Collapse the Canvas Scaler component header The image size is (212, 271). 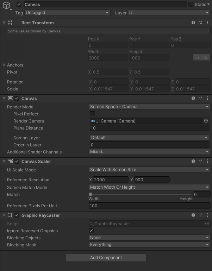pyautogui.click(x=4, y=161)
